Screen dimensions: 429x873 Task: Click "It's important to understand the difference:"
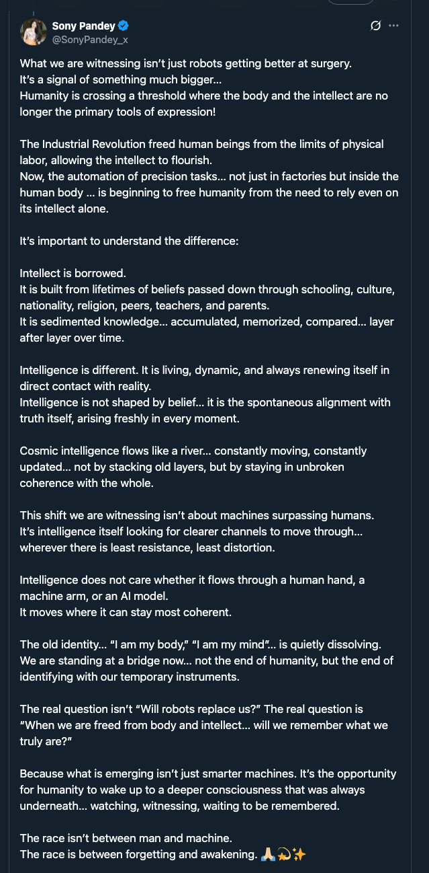click(129, 241)
